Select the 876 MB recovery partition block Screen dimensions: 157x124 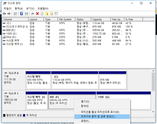coord(112,80)
